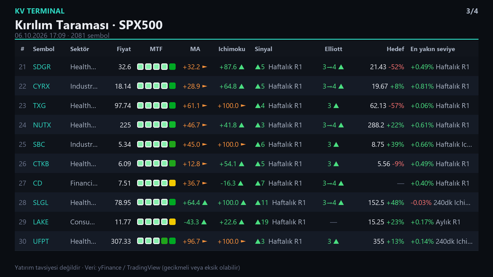This screenshot has height=277, width=493.
Task: Click the TXG symbol
Action: [x=39, y=105]
